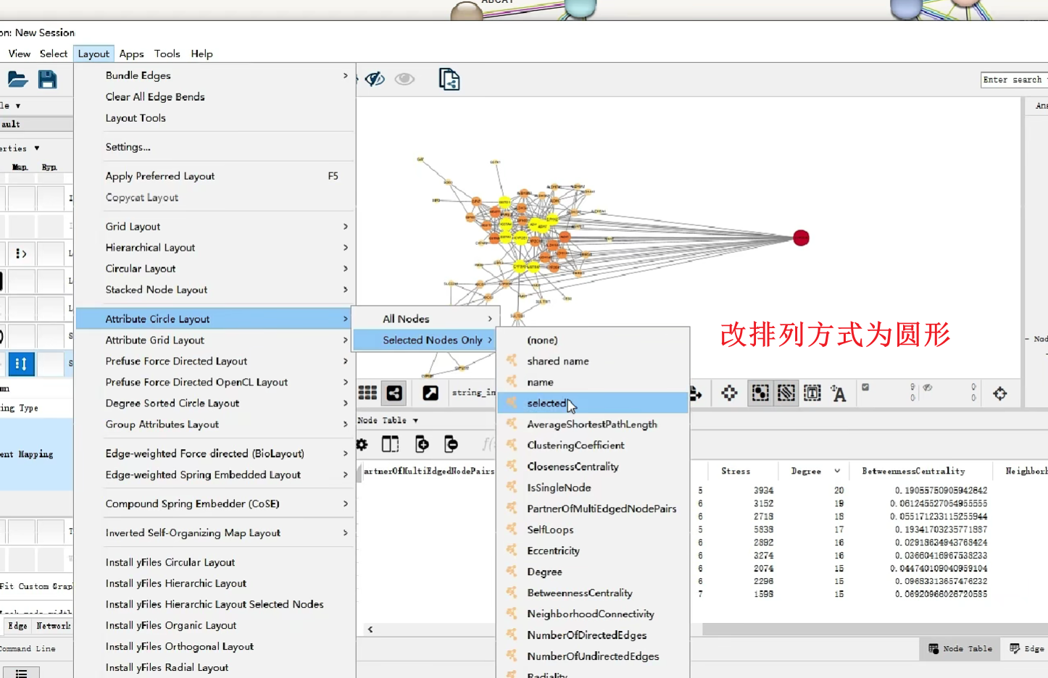Click the detach view arrow icon
This screenshot has height=678, width=1048.
pos(431,393)
